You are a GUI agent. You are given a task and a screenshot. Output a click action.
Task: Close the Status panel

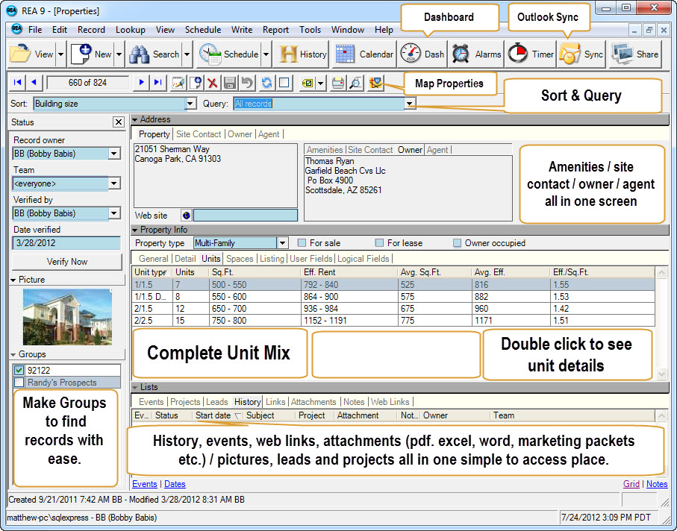[x=118, y=122]
